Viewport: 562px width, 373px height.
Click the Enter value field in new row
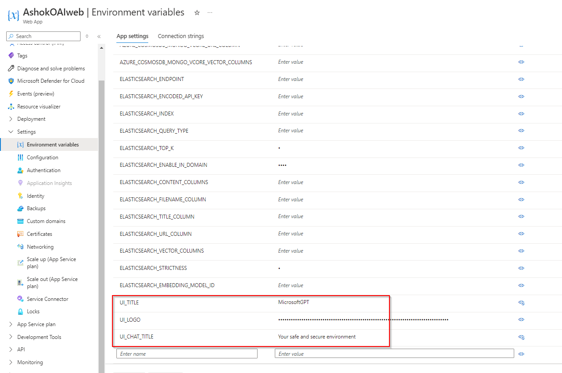[x=394, y=354]
